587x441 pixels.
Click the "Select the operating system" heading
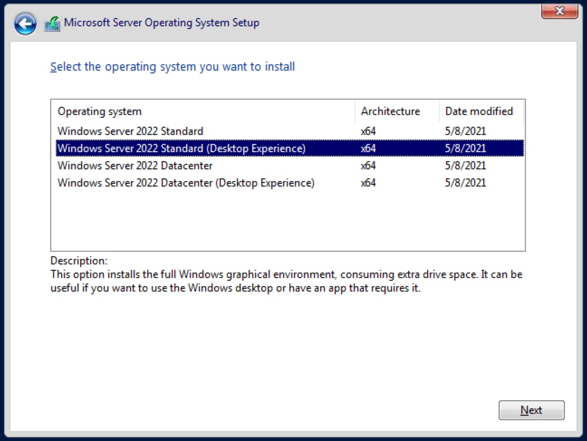(173, 67)
